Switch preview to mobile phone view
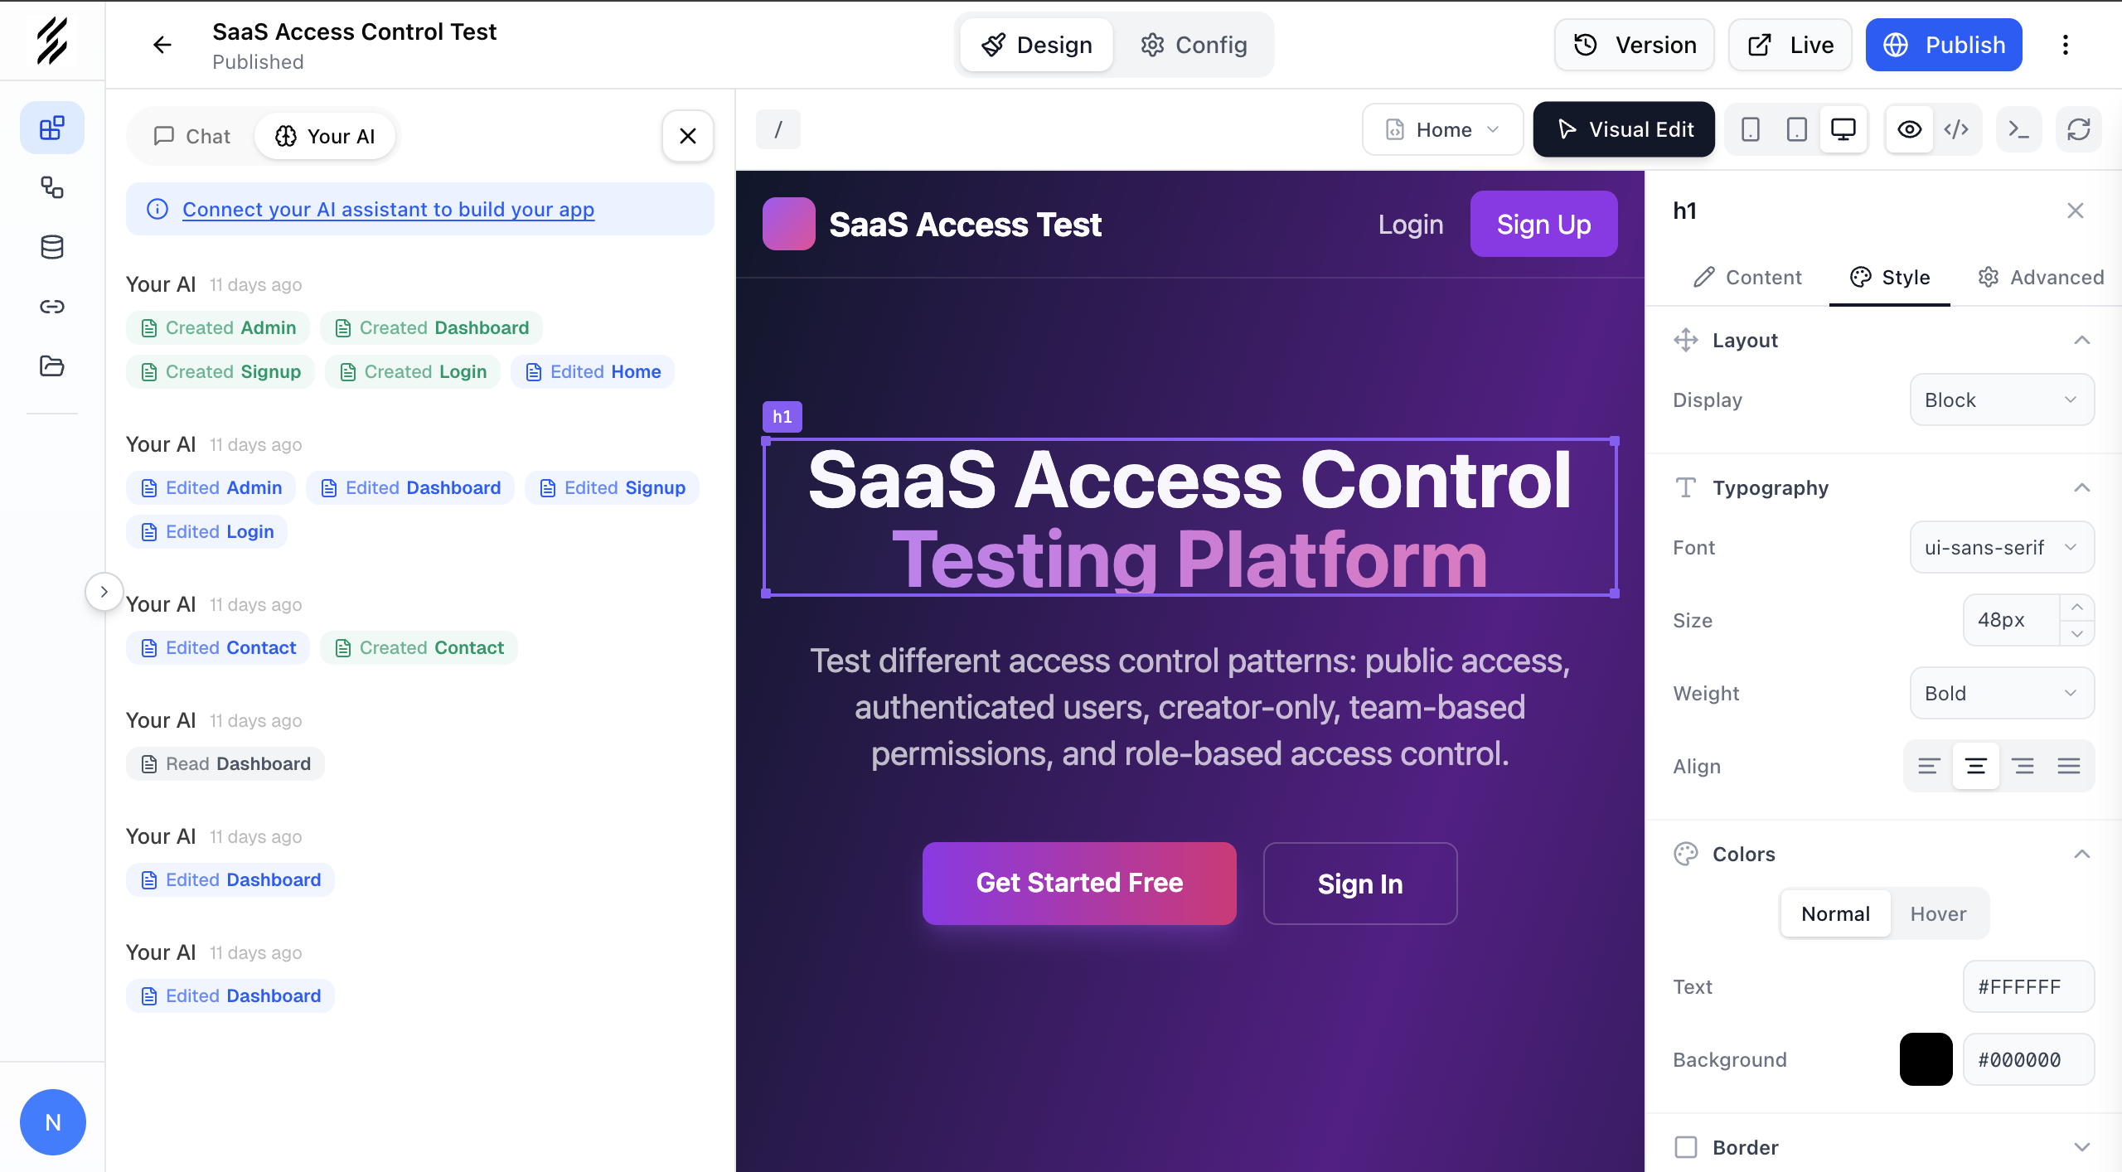This screenshot has width=2122, height=1172. (x=1751, y=129)
